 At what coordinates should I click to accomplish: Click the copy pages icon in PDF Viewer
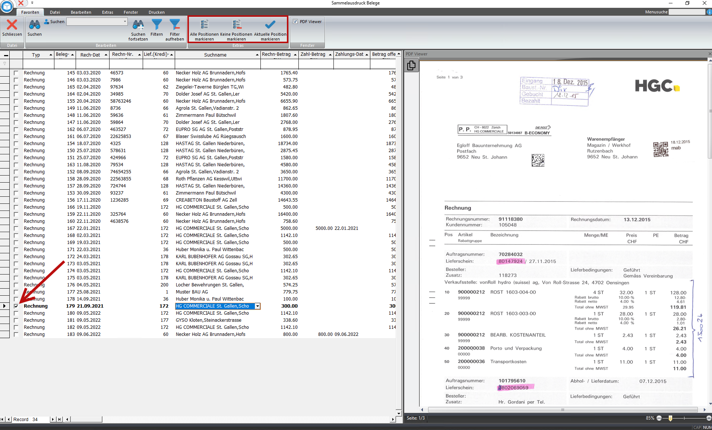pos(411,66)
